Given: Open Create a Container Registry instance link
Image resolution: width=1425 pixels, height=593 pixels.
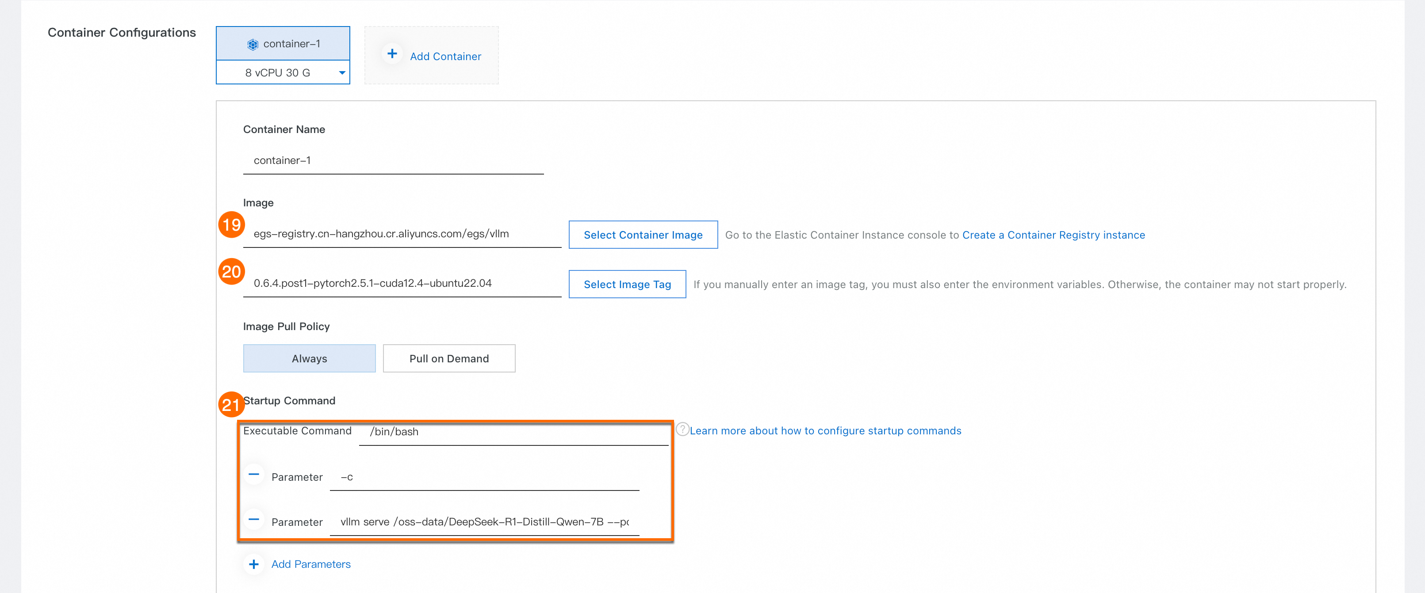Looking at the screenshot, I should click(1053, 235).
